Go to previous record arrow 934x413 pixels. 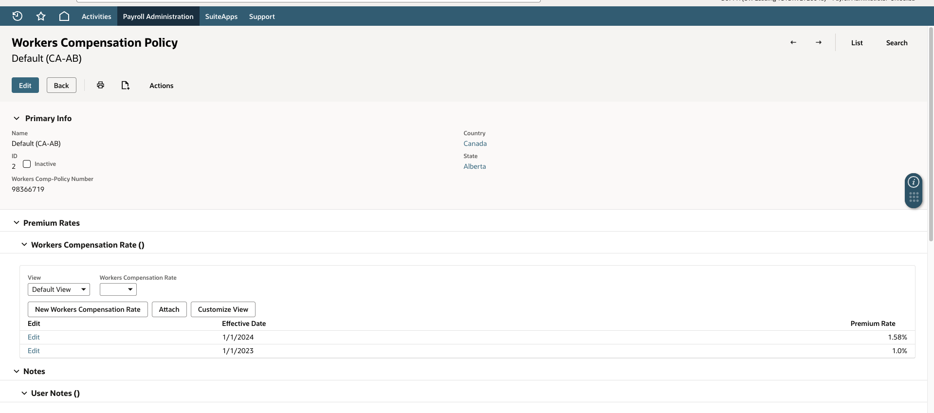click(793, 42)
